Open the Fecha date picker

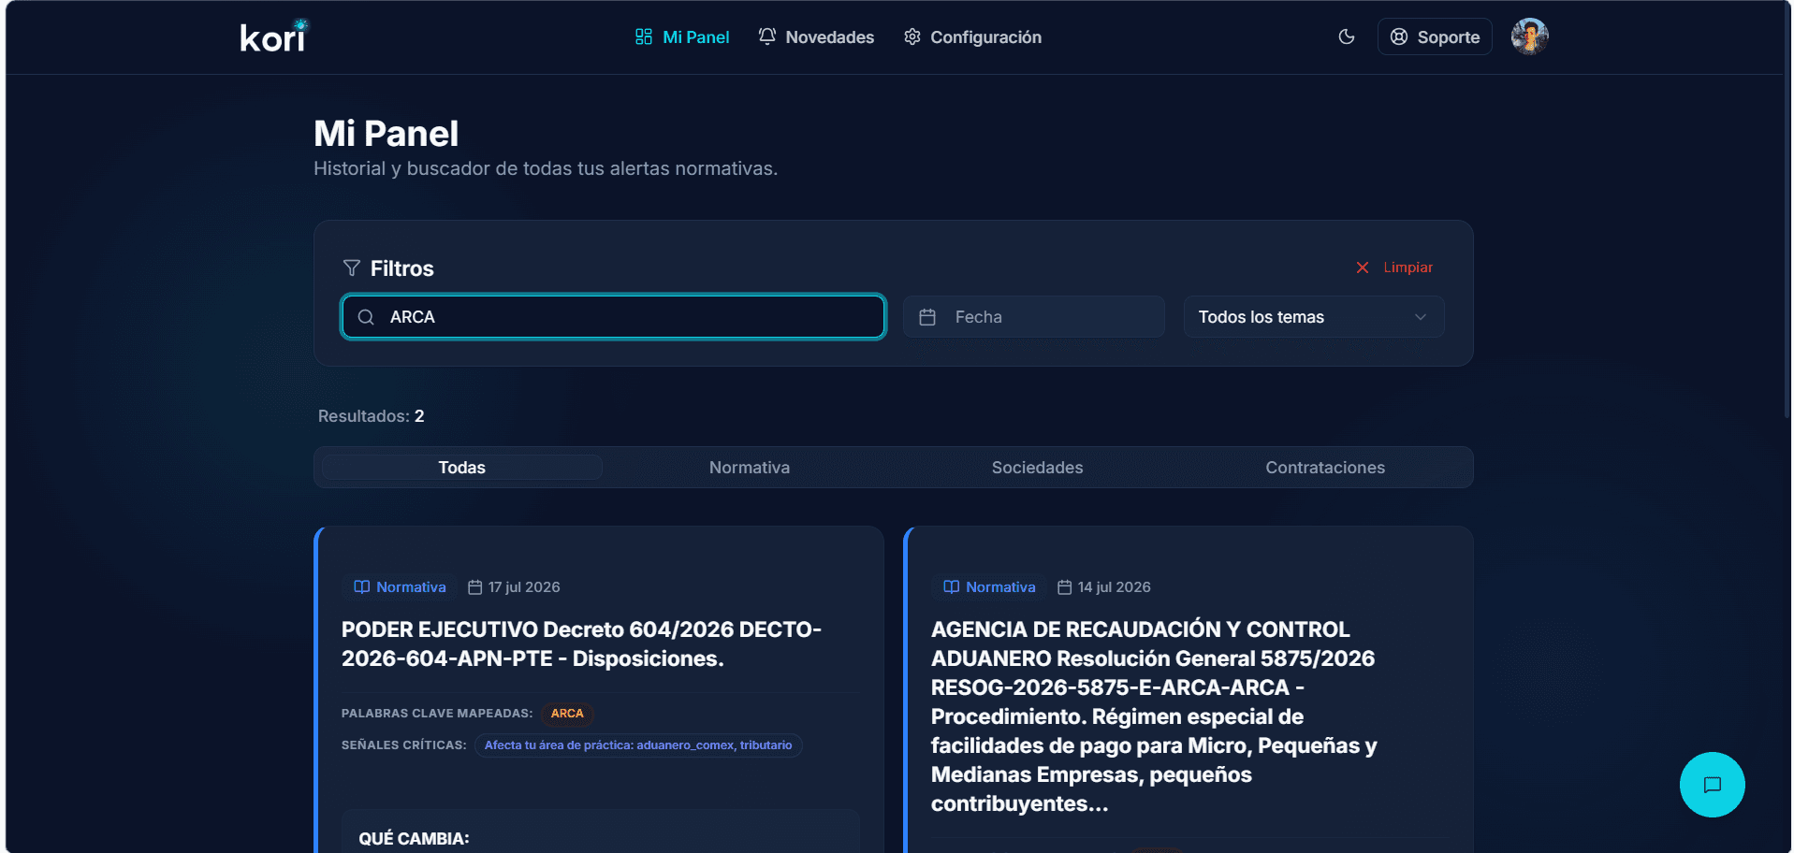pos(1034,317)
